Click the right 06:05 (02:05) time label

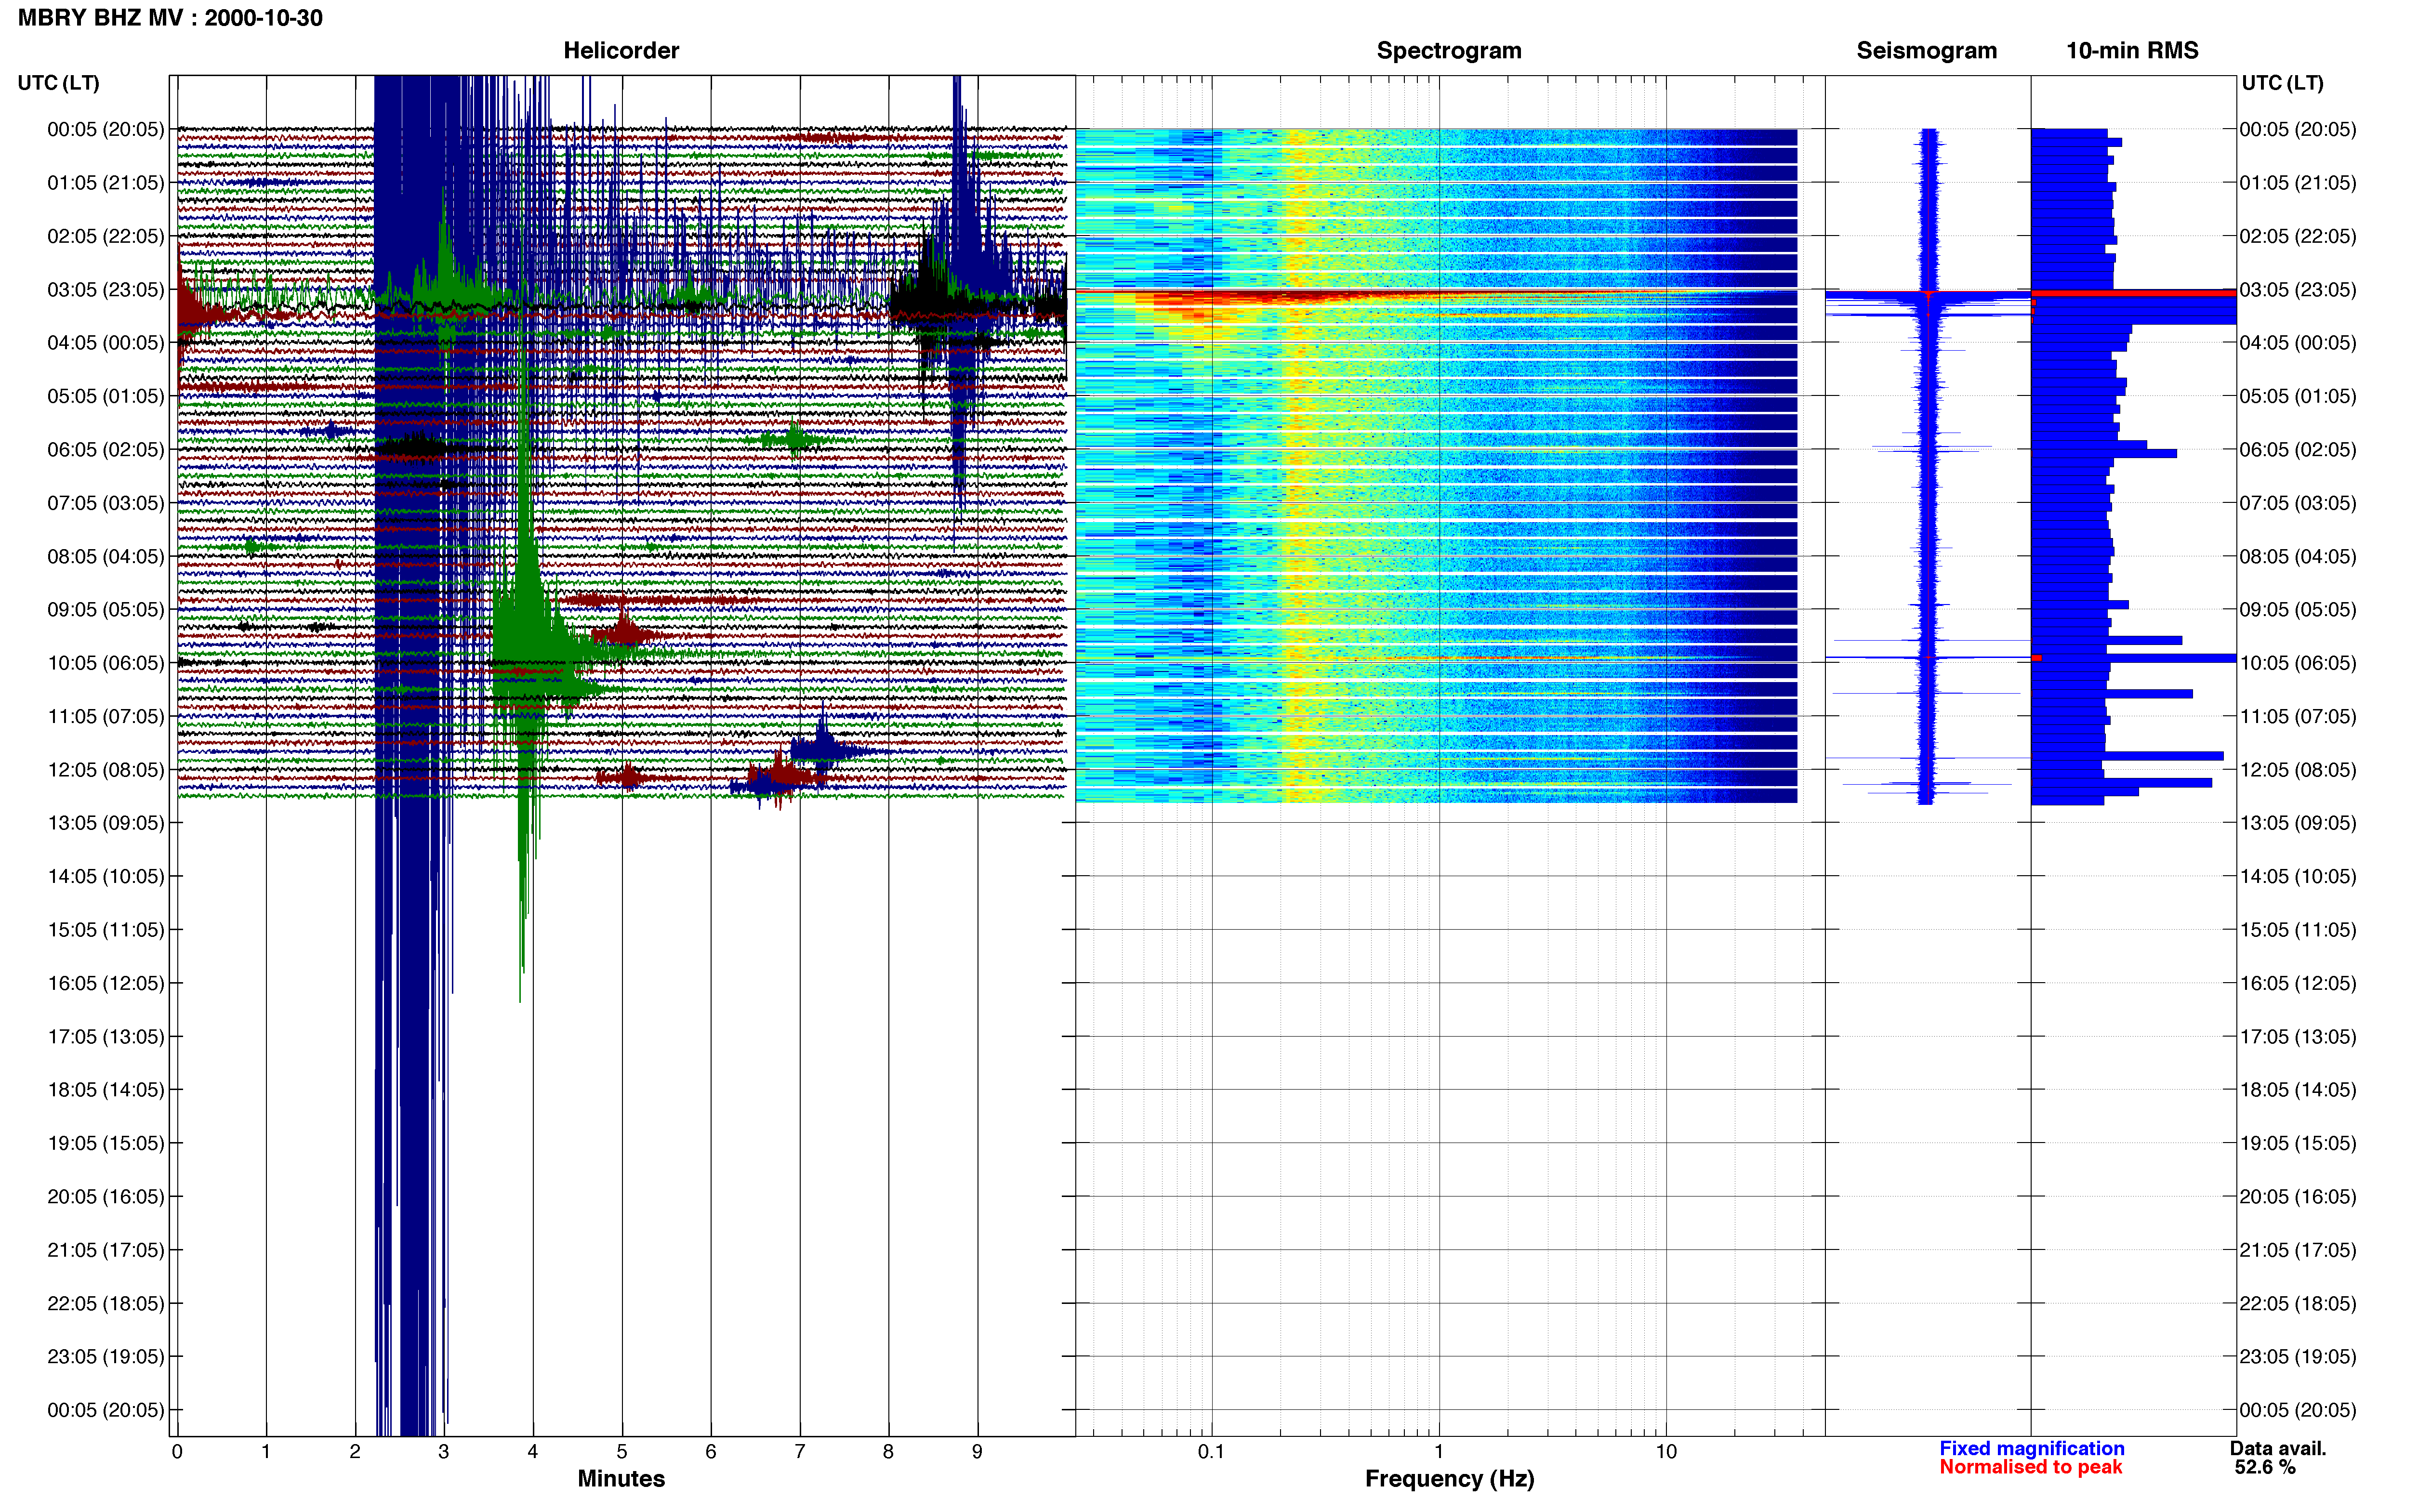[2298, 450]
